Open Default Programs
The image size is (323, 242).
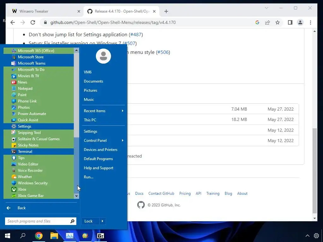point(103,159)
